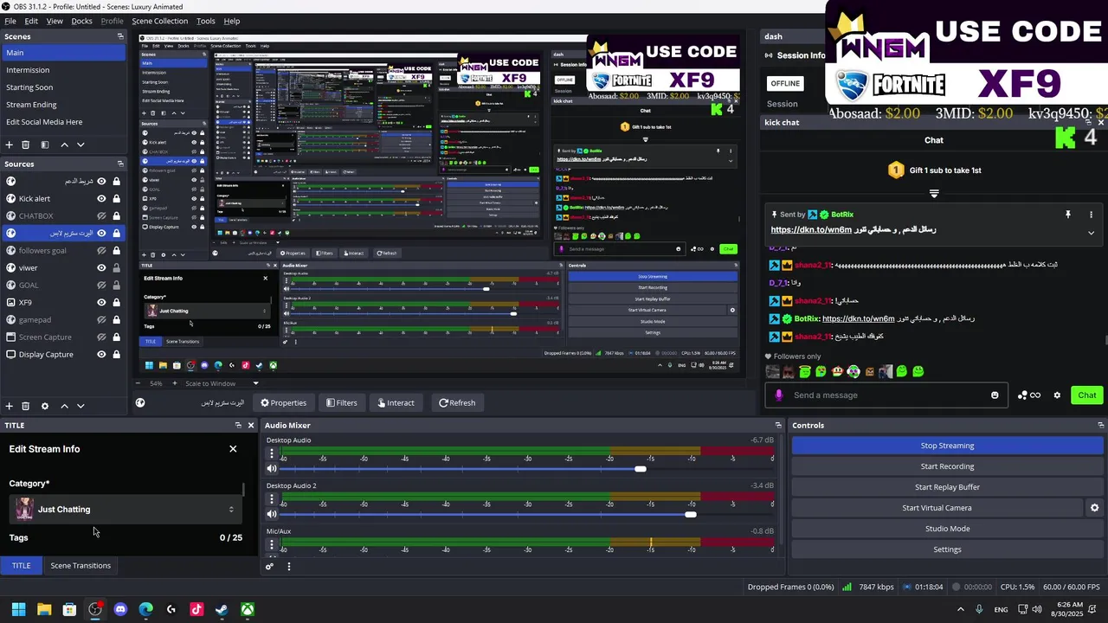Float the Sources dock
This screenshot has width=1108, height=623.
pyautogui.click(x=120, y=164)
